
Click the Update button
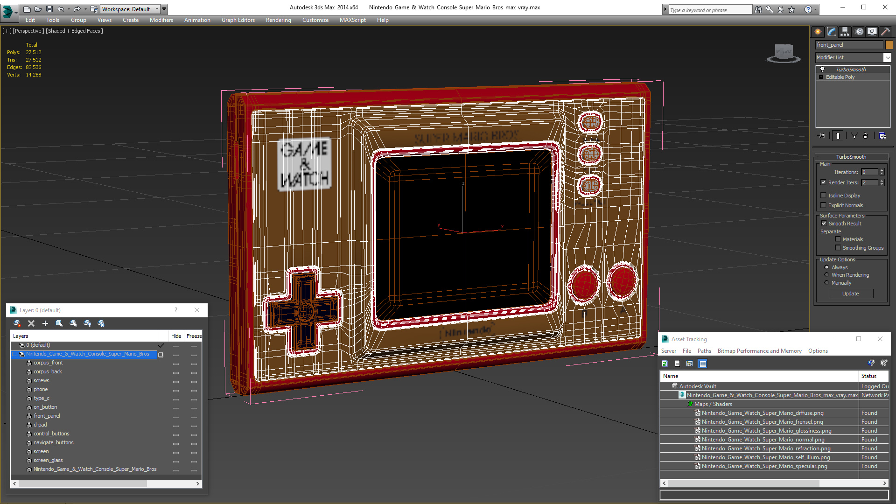(x=851, y=294)
